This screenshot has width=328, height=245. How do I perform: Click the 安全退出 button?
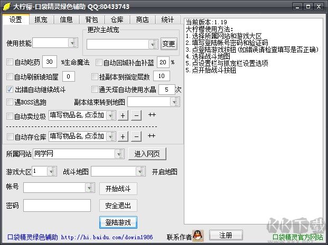coord(118,205)
